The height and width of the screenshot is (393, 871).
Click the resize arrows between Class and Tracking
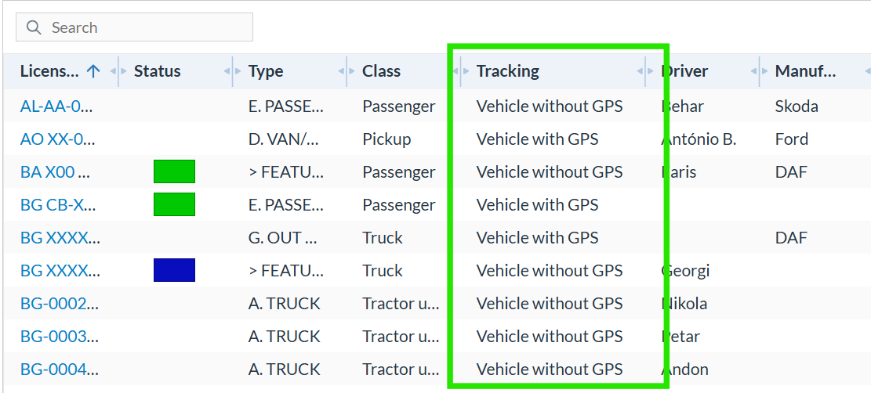[x=460, y=71]
